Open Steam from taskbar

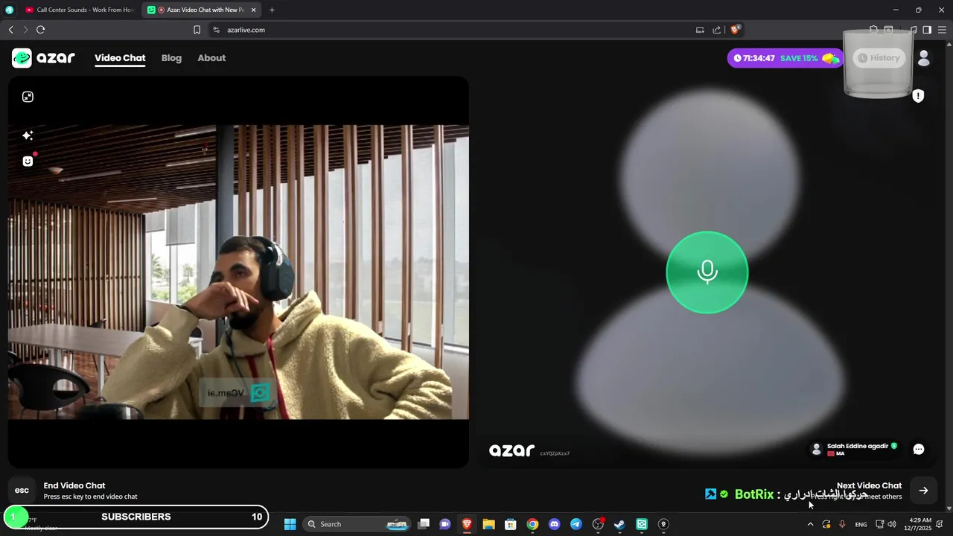[619, 524]
